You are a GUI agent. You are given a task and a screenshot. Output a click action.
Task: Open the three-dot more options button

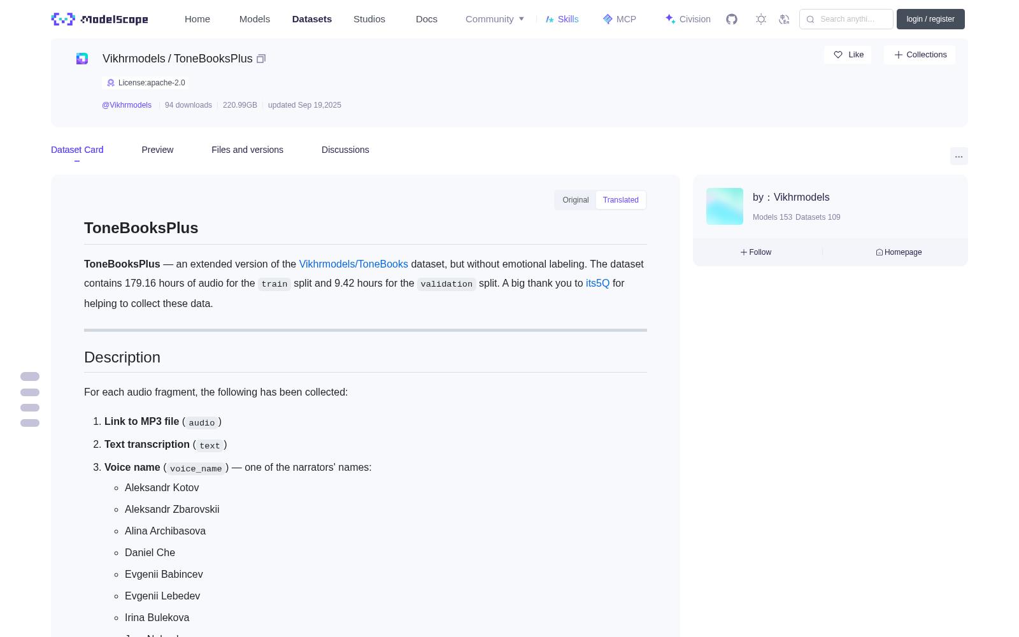(x=959, y=156)
